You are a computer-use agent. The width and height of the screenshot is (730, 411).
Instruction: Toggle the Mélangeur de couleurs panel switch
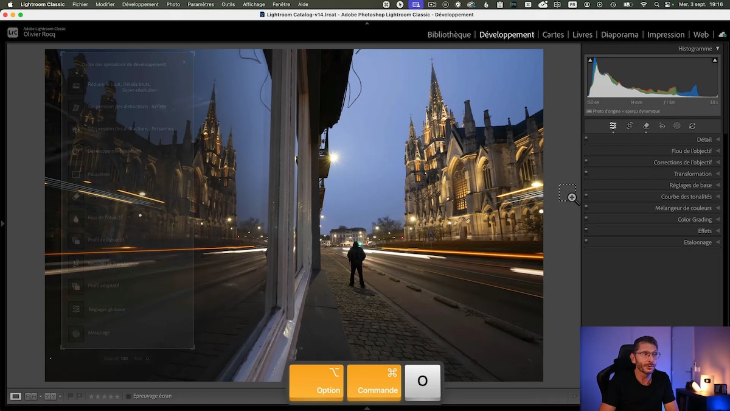click(x=586, y=207)
